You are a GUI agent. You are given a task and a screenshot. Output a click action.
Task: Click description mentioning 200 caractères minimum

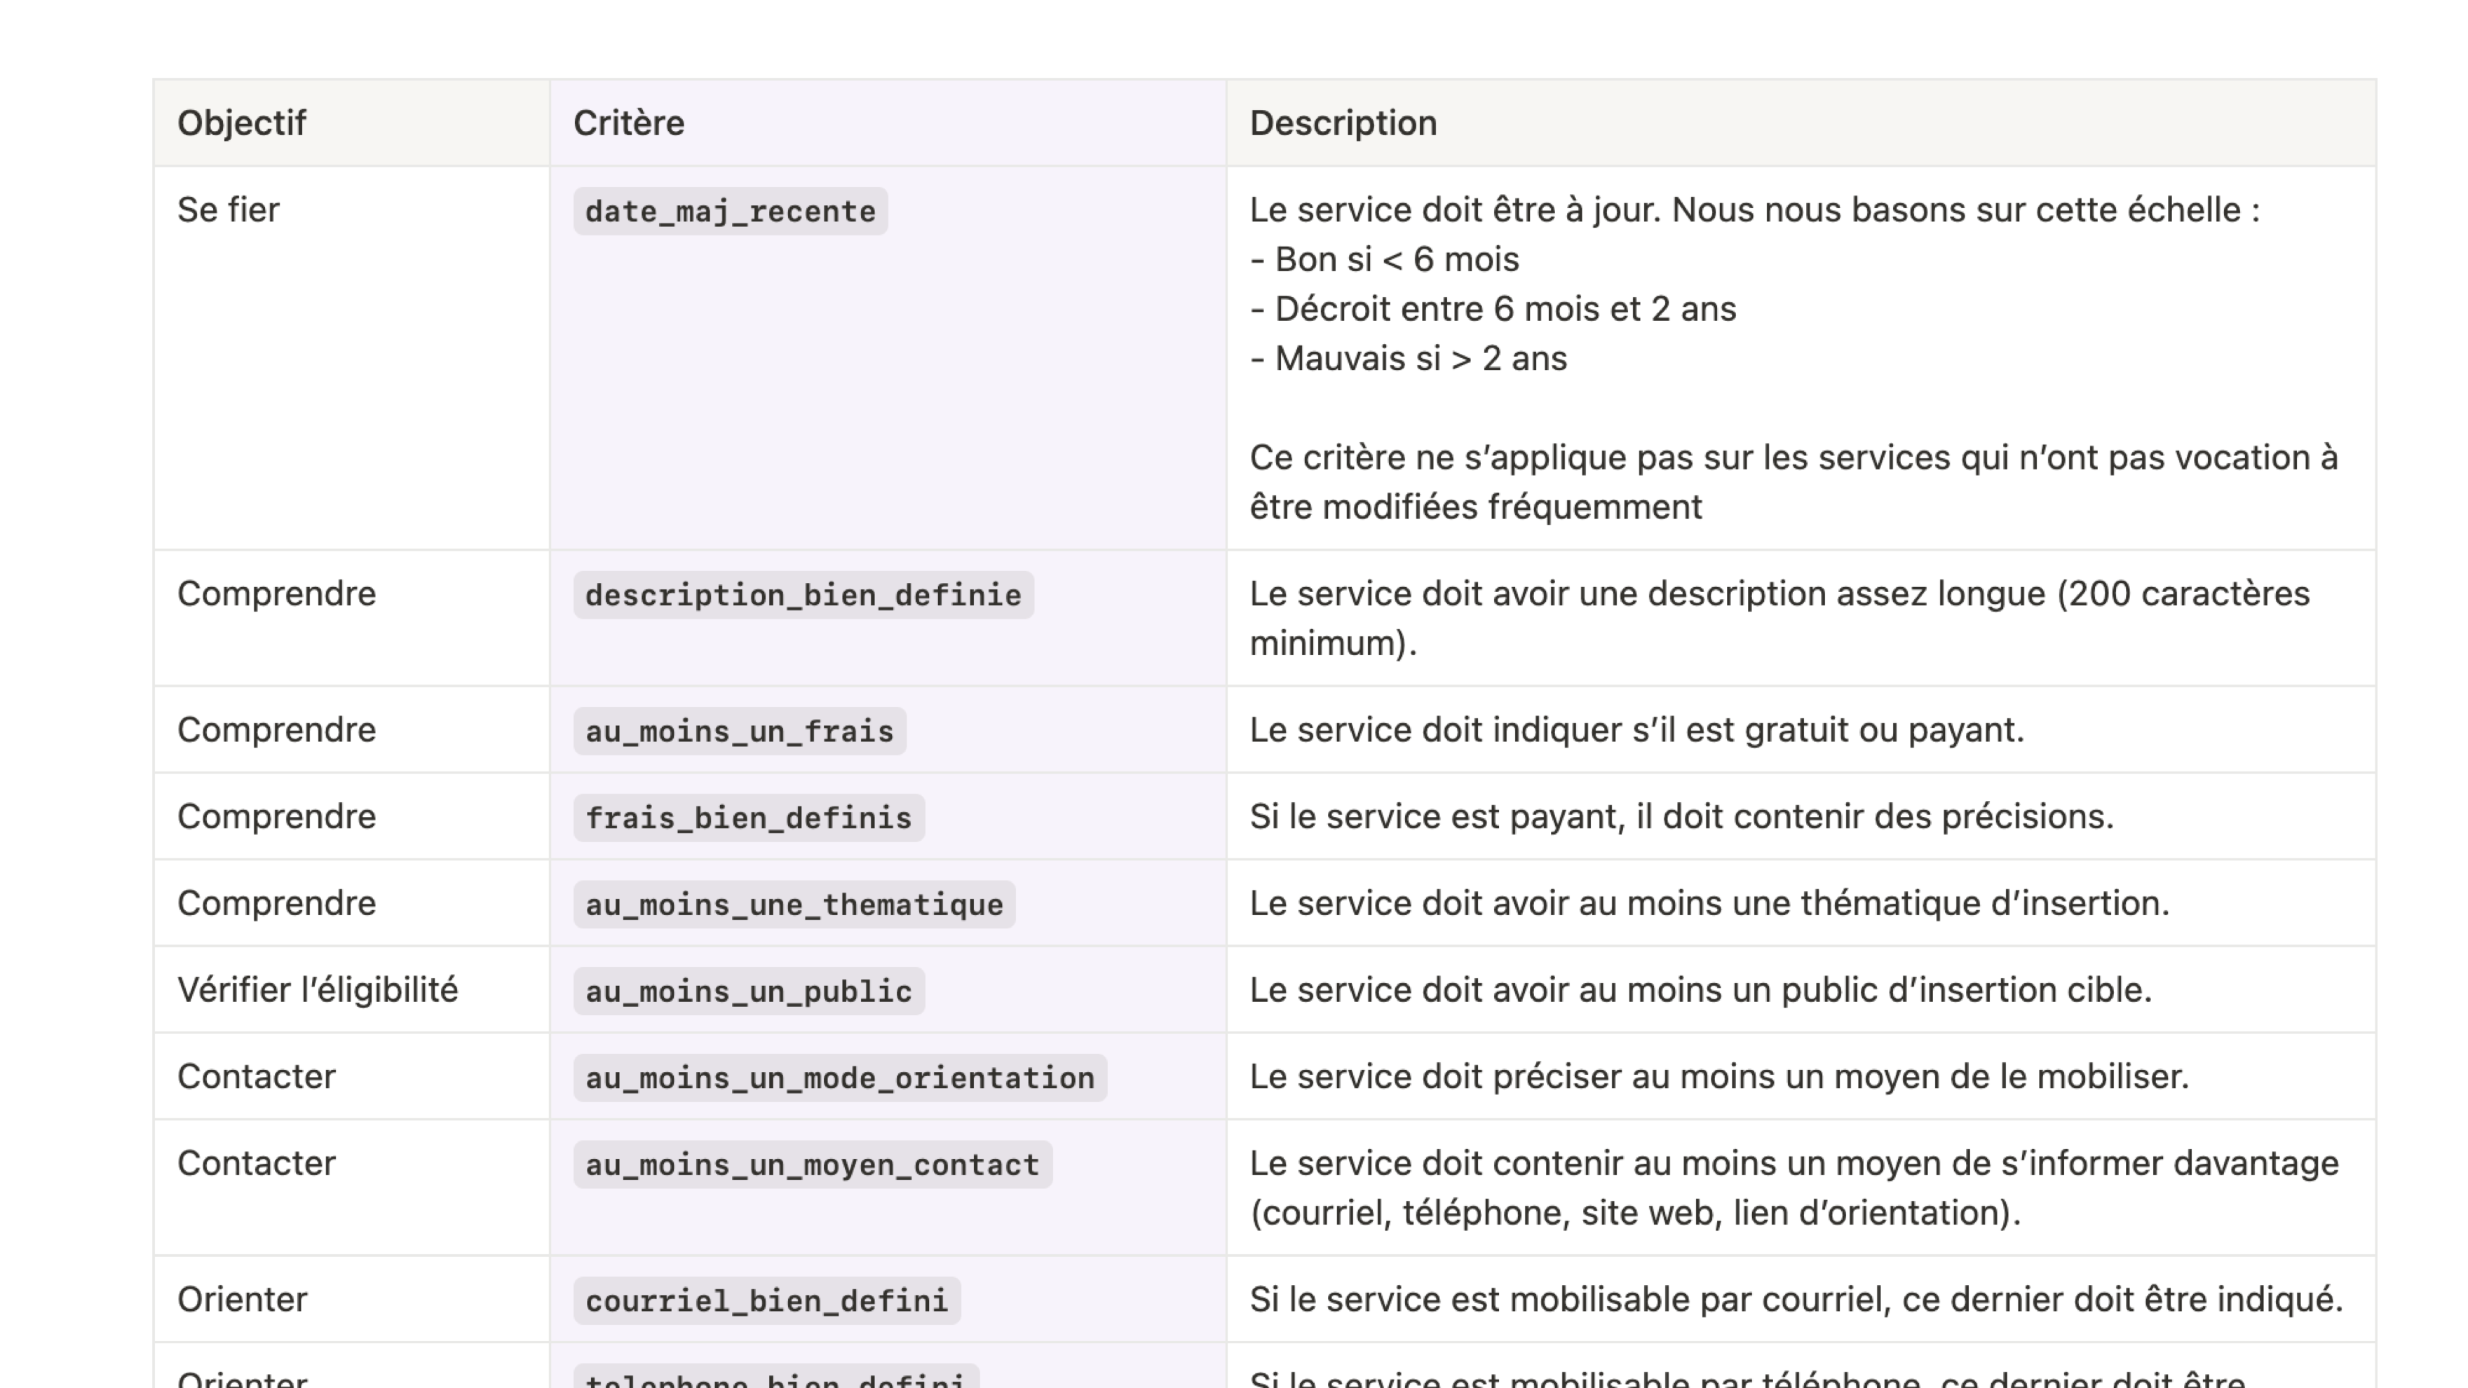pyautogui.click(x=1779, y=619)
